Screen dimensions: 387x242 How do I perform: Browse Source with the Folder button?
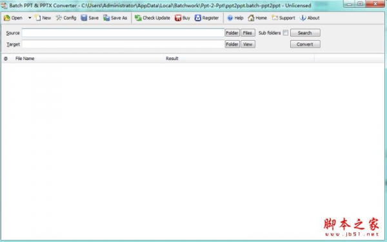[x=232, y=33]
